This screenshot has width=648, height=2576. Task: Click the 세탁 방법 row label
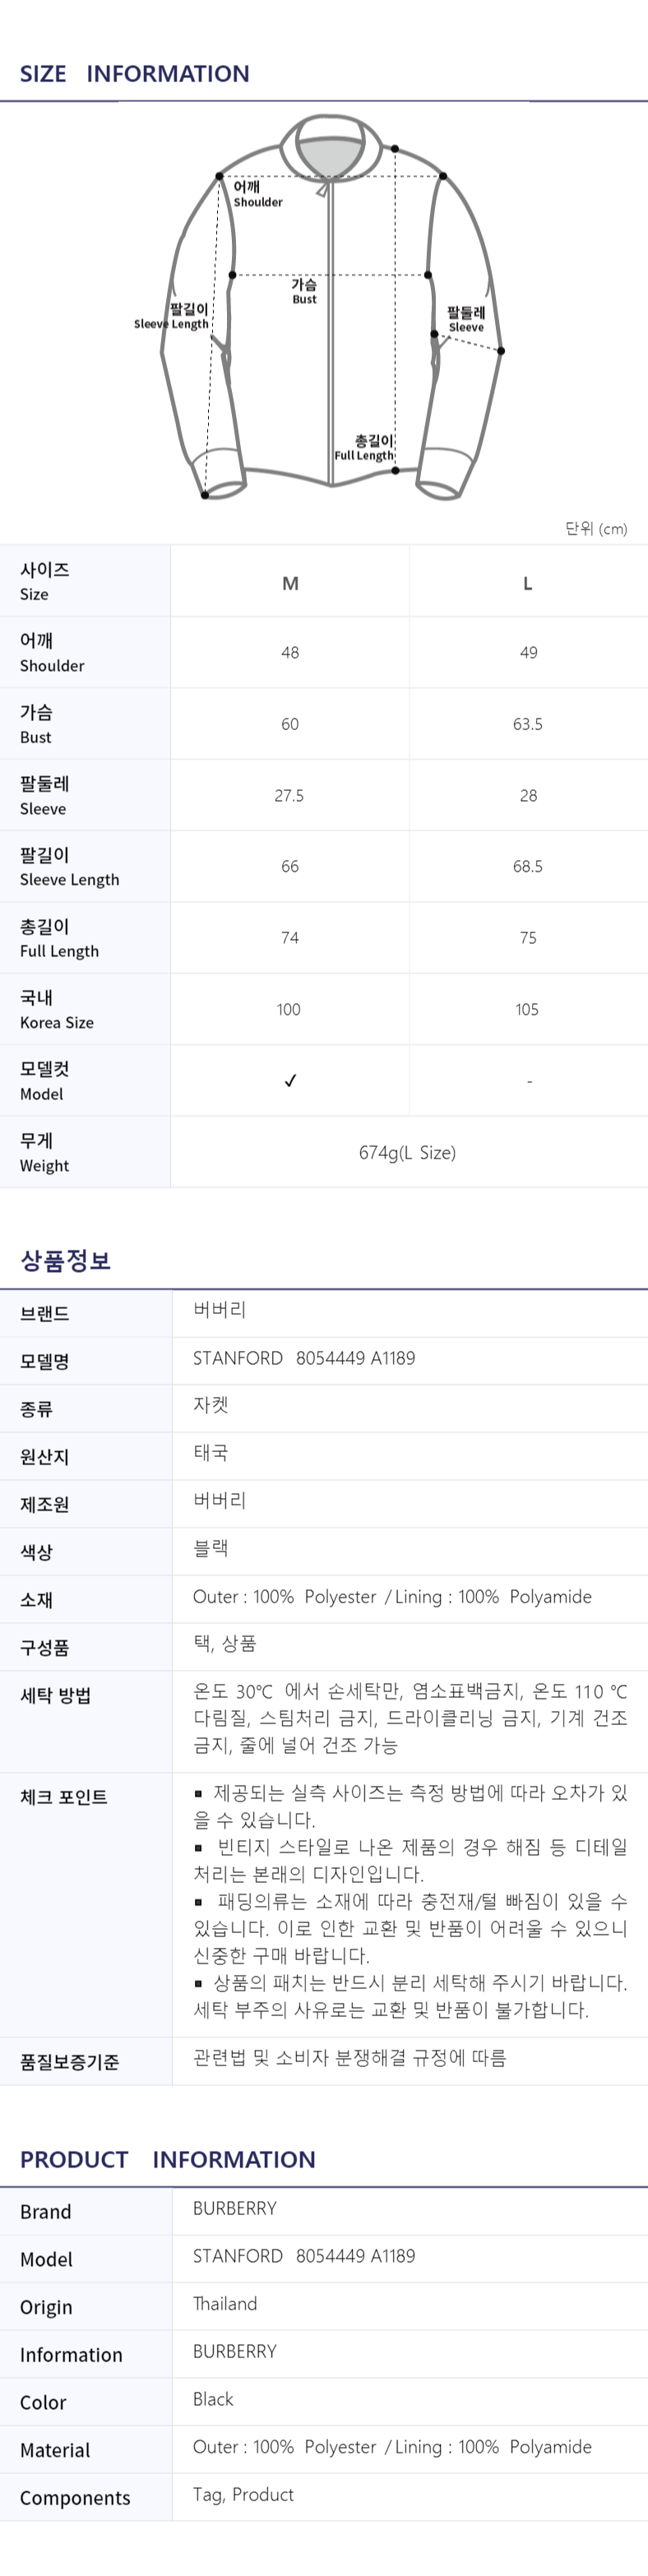coord(56,1695)
